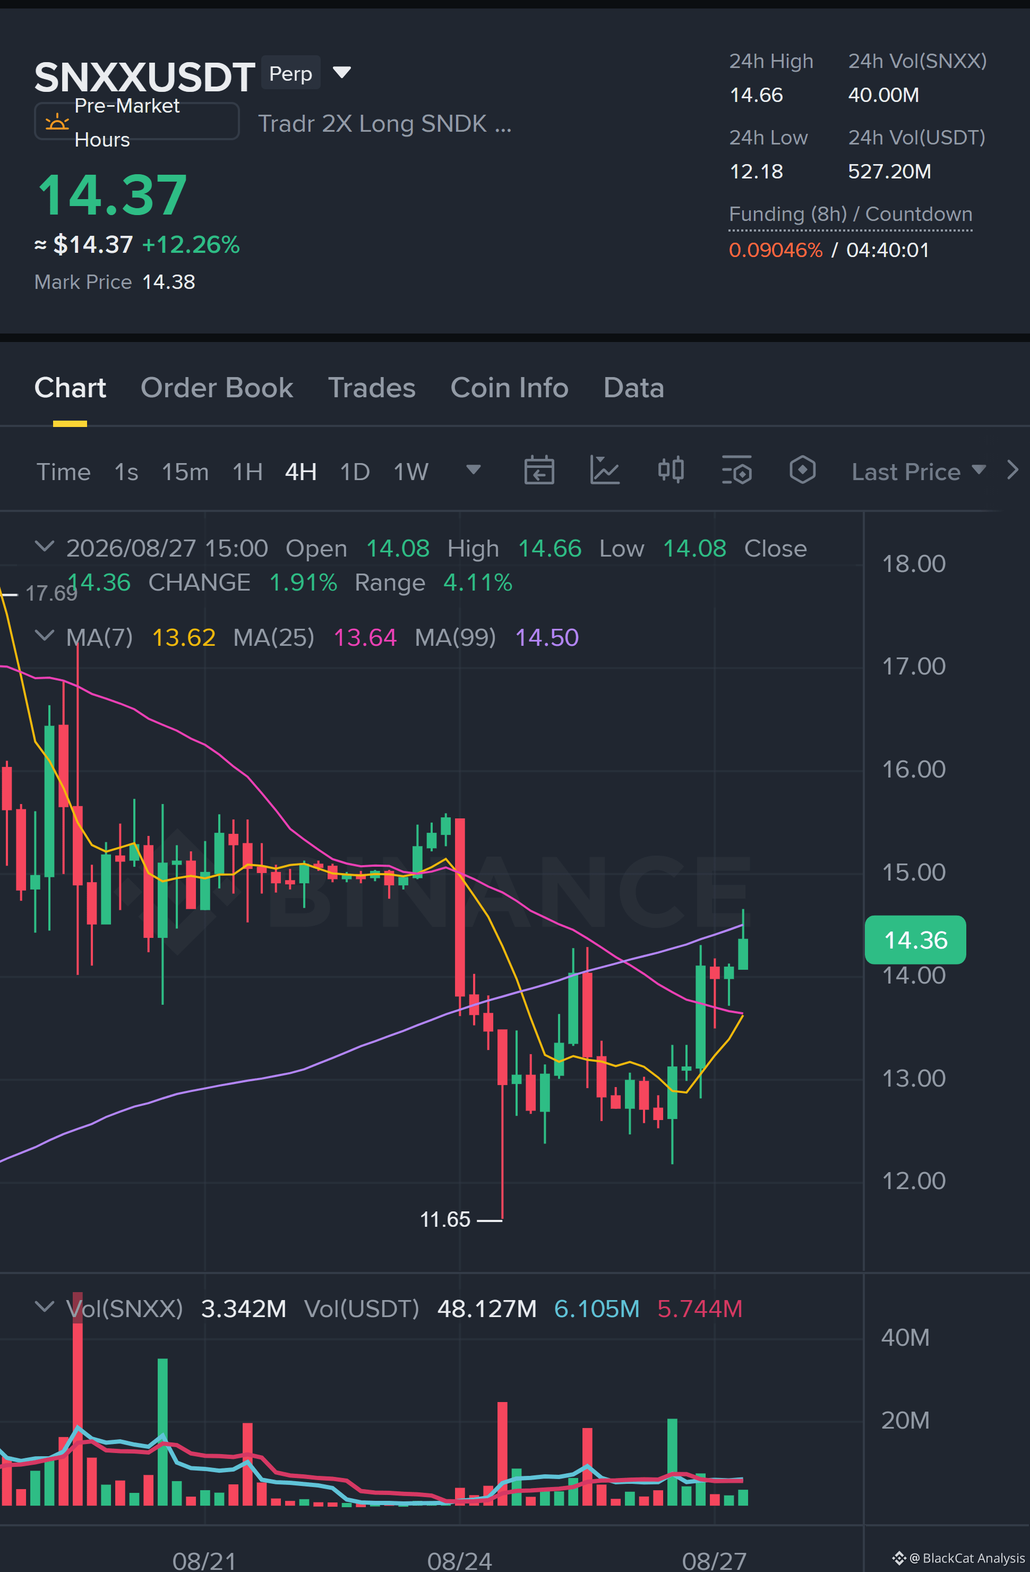The width and height of the screenshot is (1030, 1572).
Task: Tap the MA(99) value 14.50
Action: 547,637
